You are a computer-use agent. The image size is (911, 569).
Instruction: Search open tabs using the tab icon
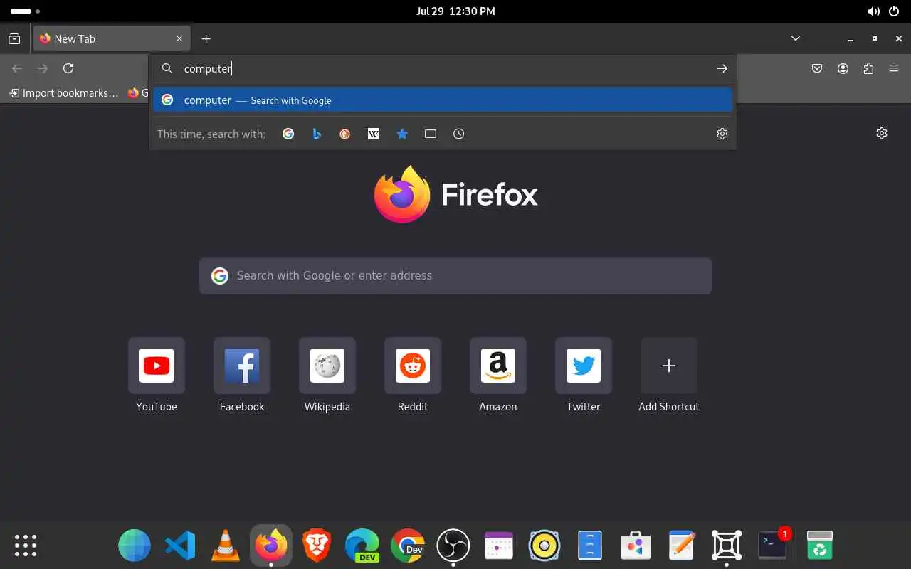click(x=431, y=134)
